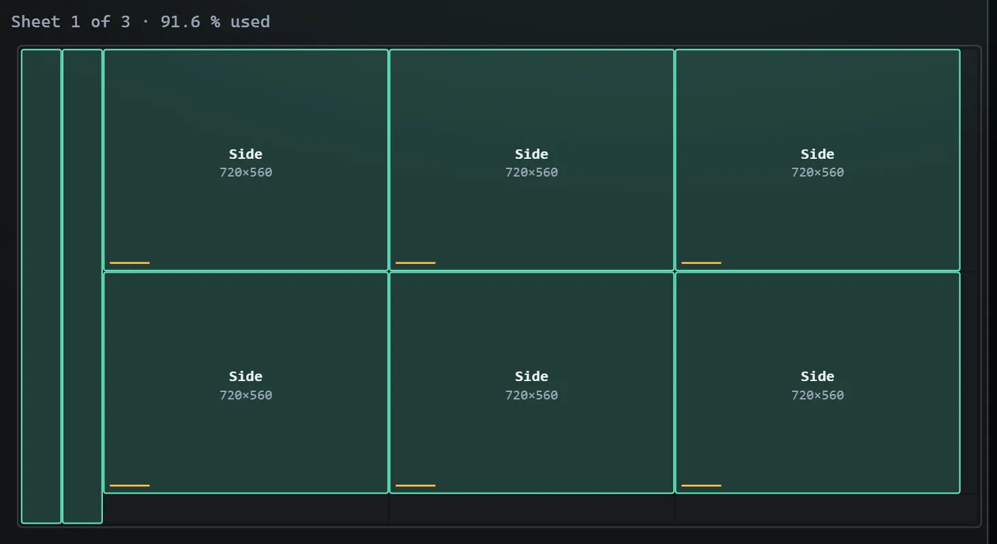Click yellow grain marker in lower-middle Side panel
Viewport: 997px width, 544px height.
tap(415, 485)
